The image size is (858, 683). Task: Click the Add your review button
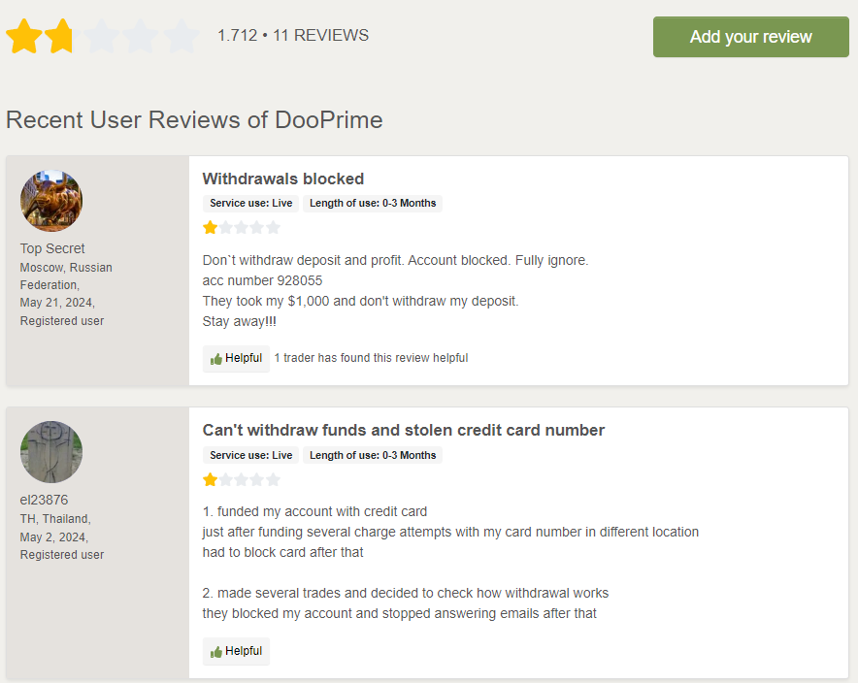pos(750,37)
